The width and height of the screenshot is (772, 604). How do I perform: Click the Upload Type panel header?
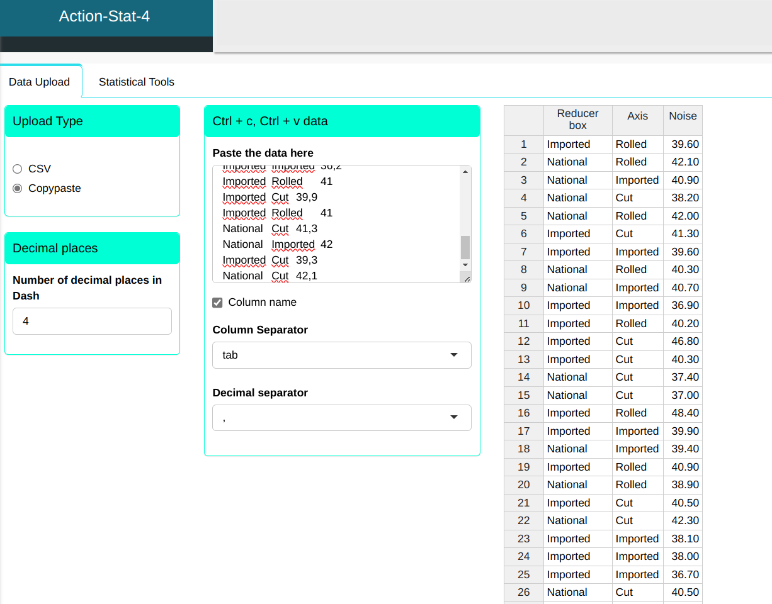[x=92, y=121]
